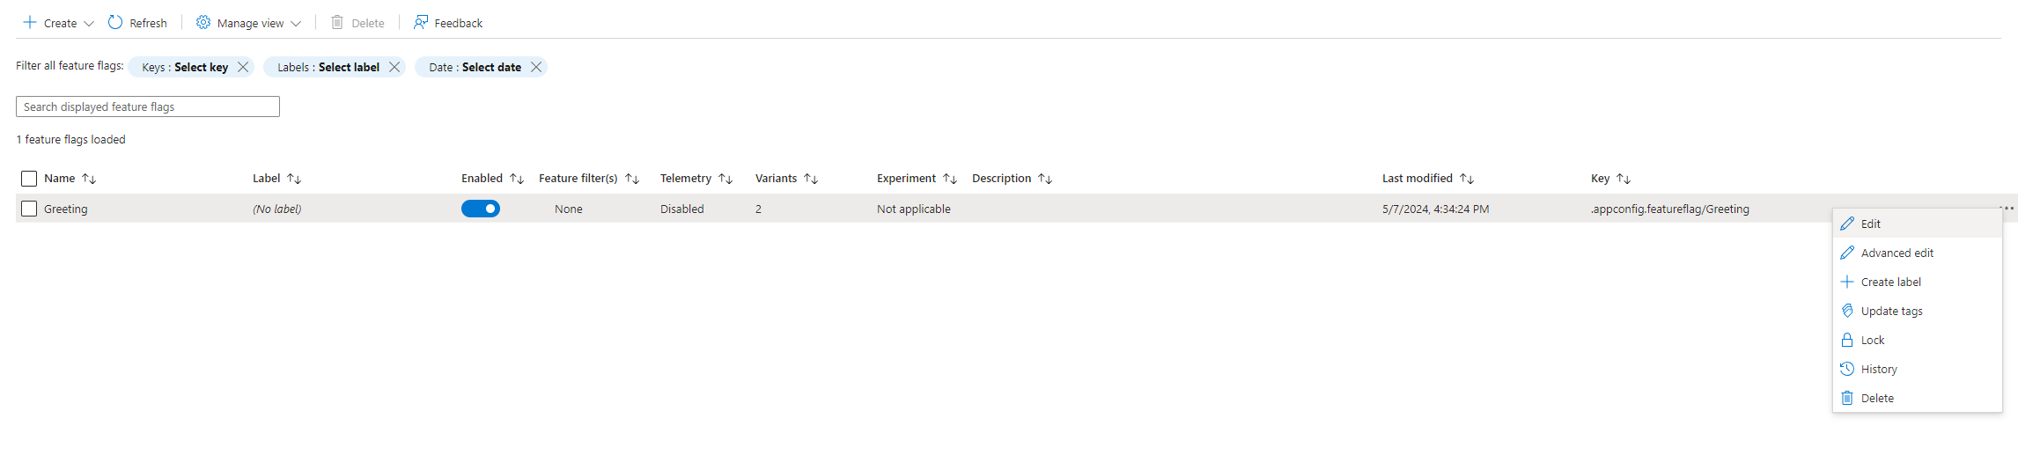This screenshot has width=2018, height=455.
Task: Click the Greeting feature flag name
Action: pos(66,209)
